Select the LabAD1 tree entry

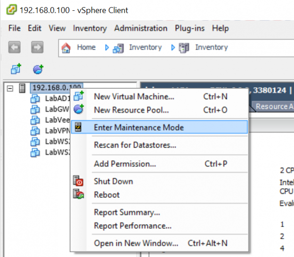pyautogui.click(x=57, y=98)
